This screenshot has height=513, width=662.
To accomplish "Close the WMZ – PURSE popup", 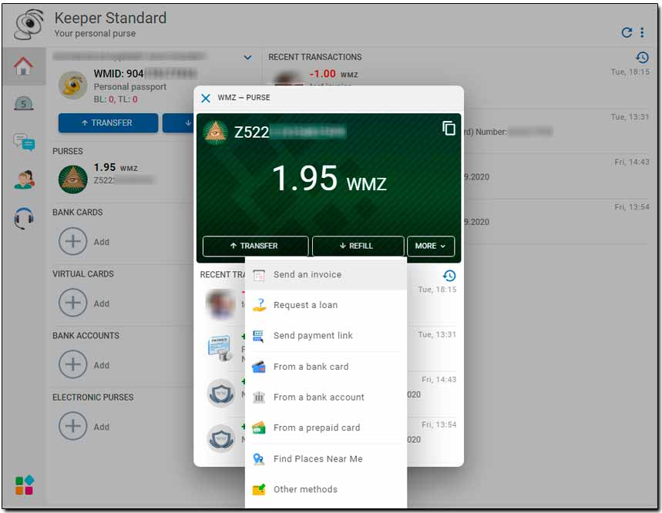I will tap(206, 98).
